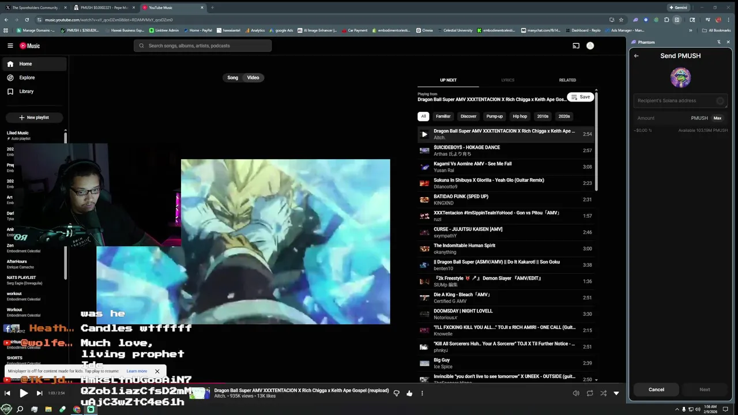Select the 2020s filter chip
Screen dimensions: 738x415
pyautogui.click(x=564, y=116)
